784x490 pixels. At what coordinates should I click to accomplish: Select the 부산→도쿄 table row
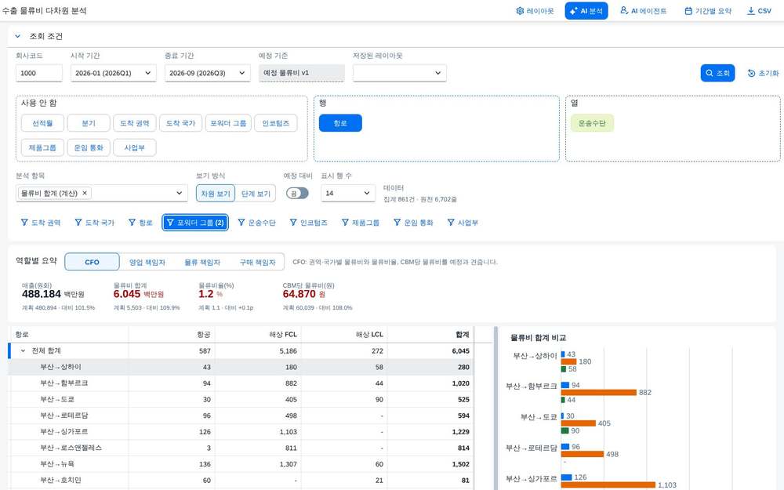click(241, 399)
